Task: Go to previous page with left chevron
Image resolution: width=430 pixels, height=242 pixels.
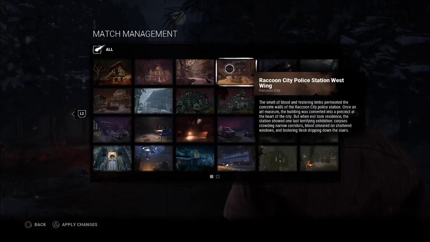Action: pyautogui.click(x=73, y=114)
